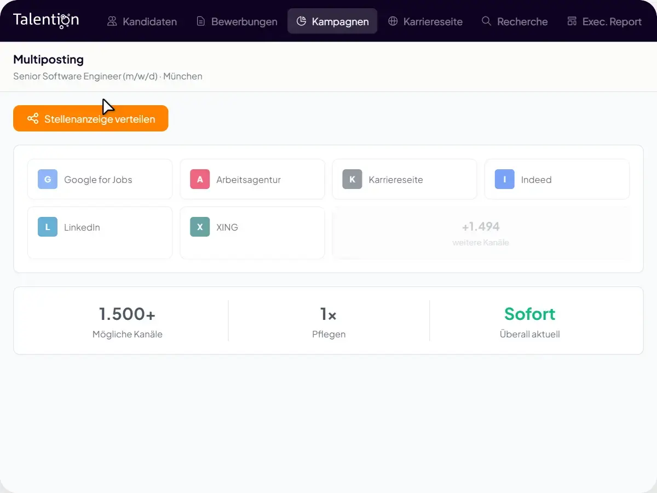Expand the +1.494 weitere Kanäle panel
Screen dimensions: 657x493
click(x=481, y=232)
